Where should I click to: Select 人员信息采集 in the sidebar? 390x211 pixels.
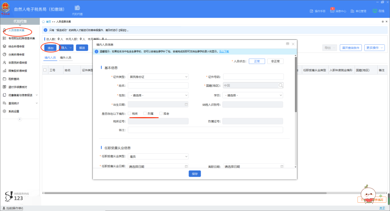16,30
